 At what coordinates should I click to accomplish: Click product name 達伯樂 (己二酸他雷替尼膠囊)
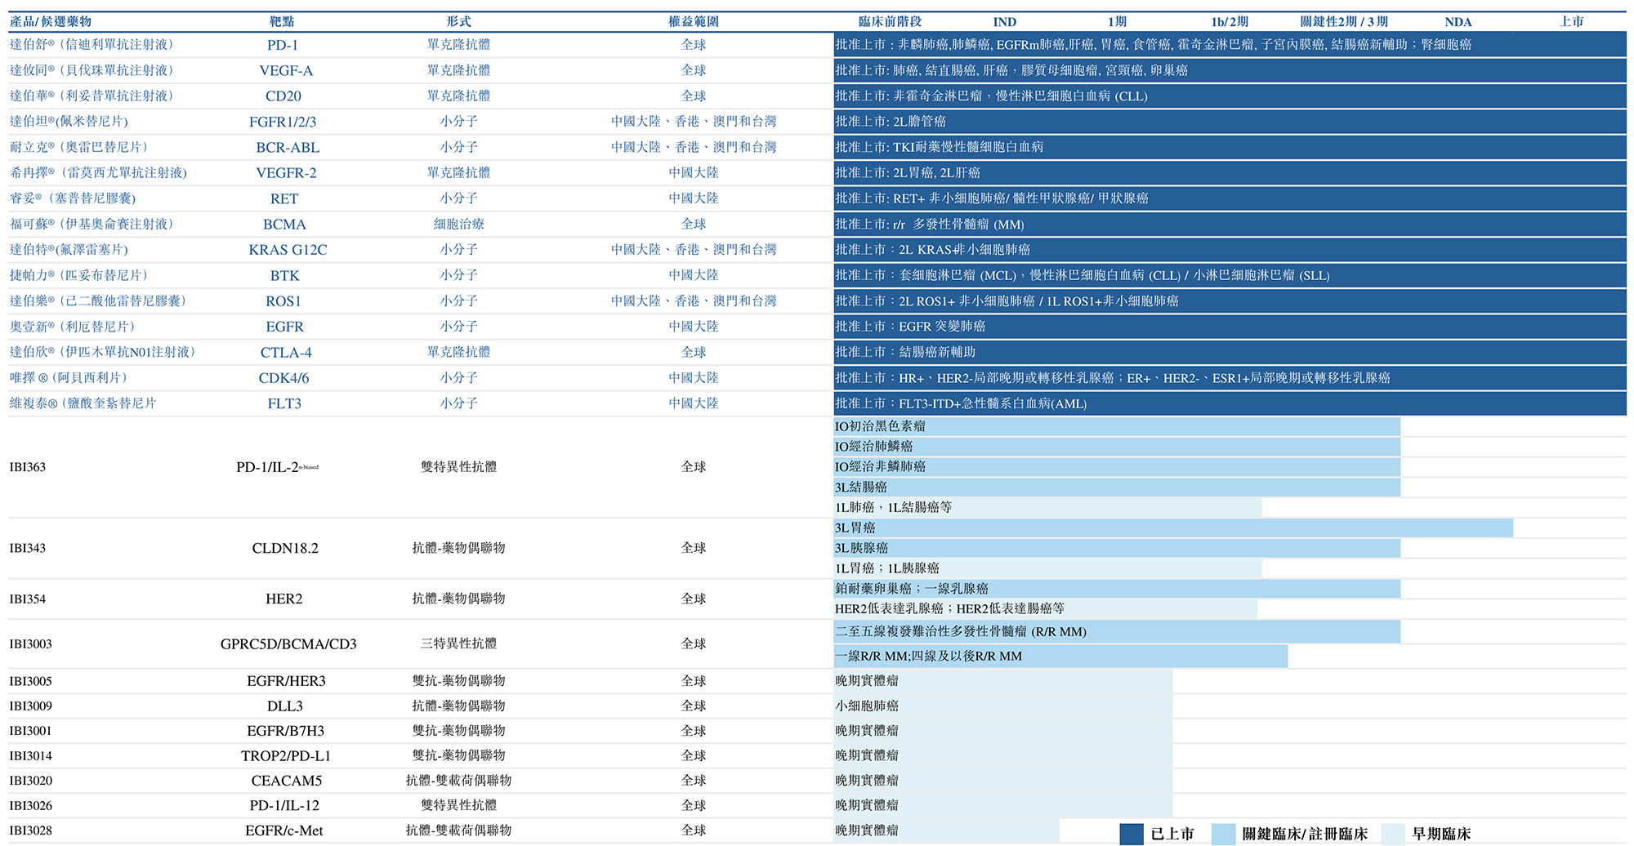pyautogui.click(x=98, y=301)
